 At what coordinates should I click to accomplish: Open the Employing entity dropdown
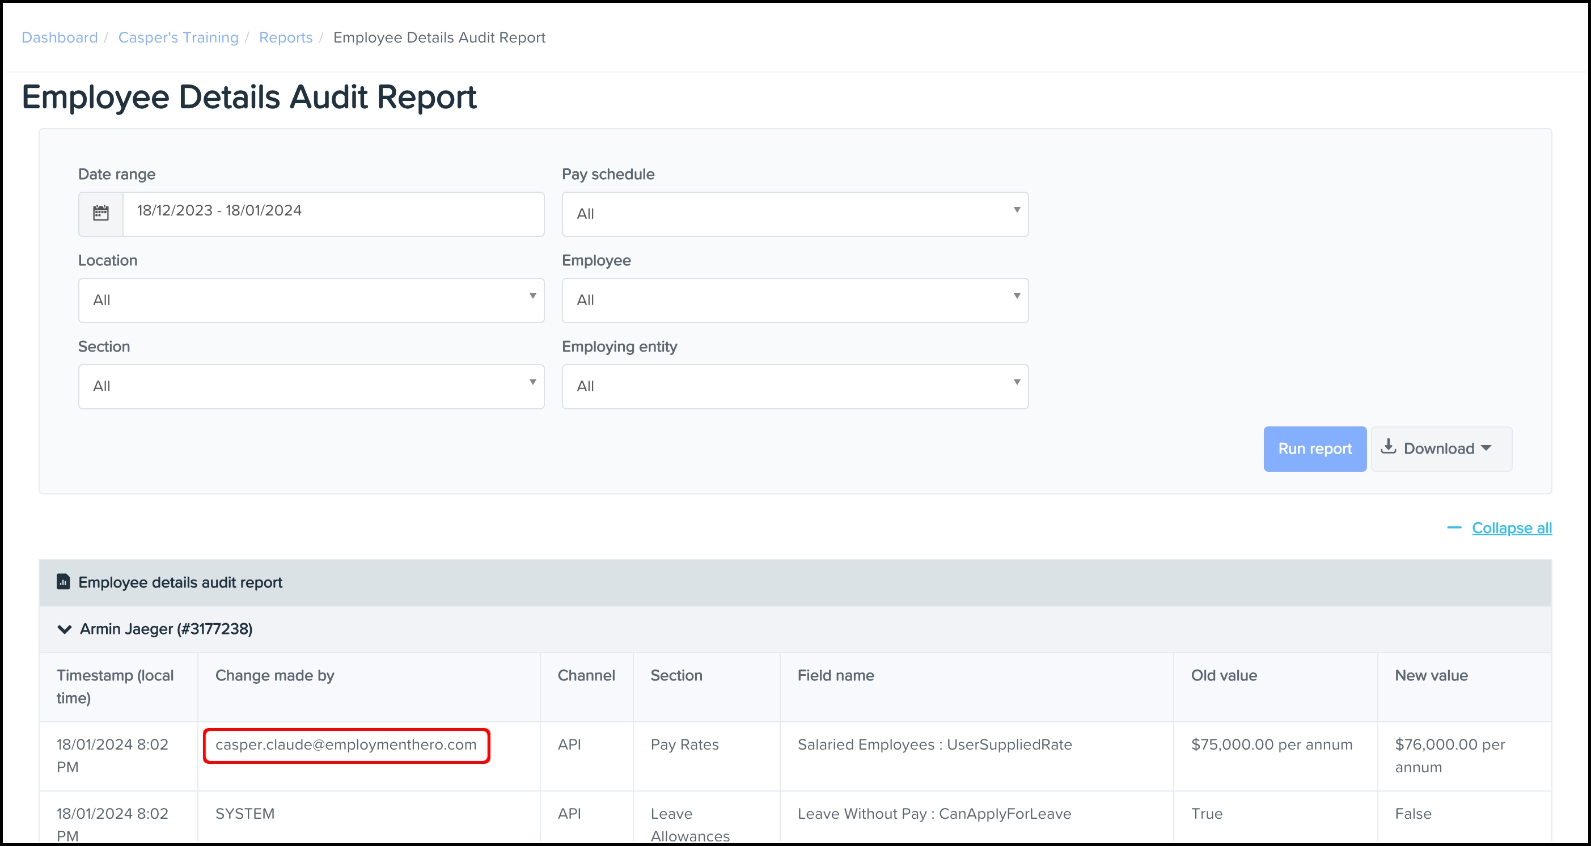[794, 387]
